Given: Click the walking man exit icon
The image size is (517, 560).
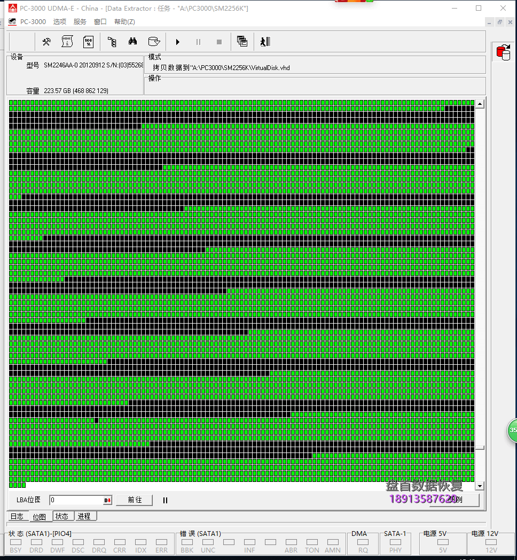Looking at the screenshot, I should click(265, 42).
